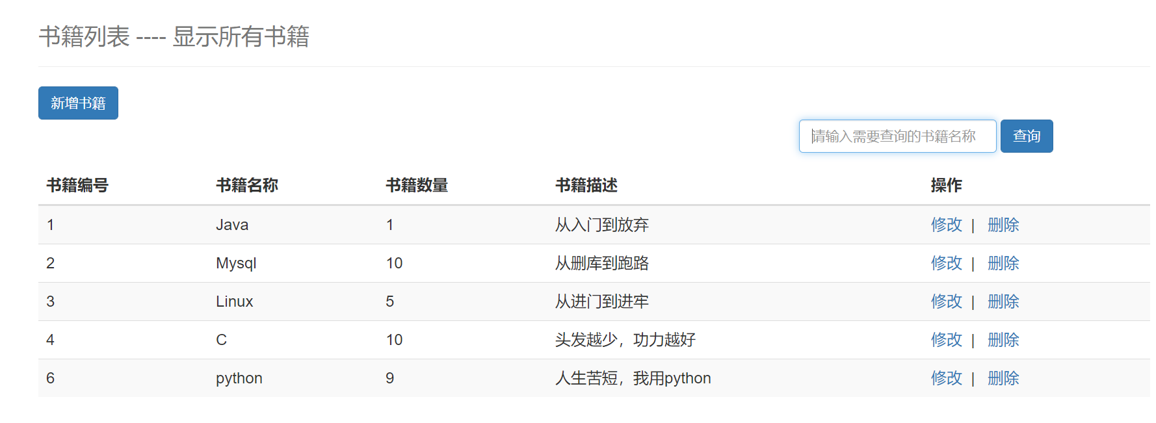1156x423 pixels.
Task: Open 修改 for the Java book
Action: click(x=946, y=225)
